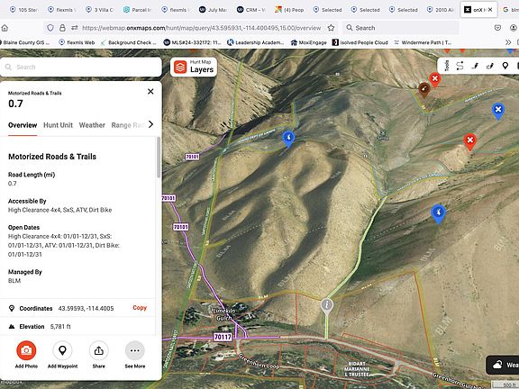Open the Blaine County GIS bookmark
519x389 pixels.
(x=25, y=42)
